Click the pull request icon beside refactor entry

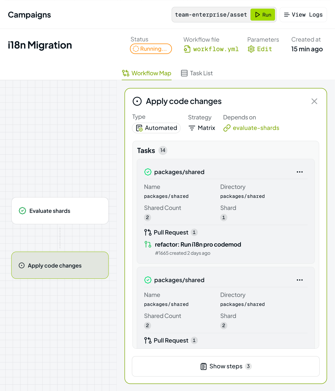(x=148, y=244)
